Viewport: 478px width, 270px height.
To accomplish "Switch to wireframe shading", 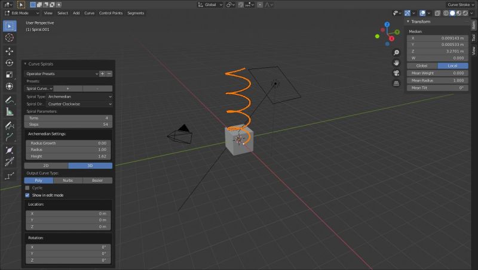I will [x=446, y=13].
